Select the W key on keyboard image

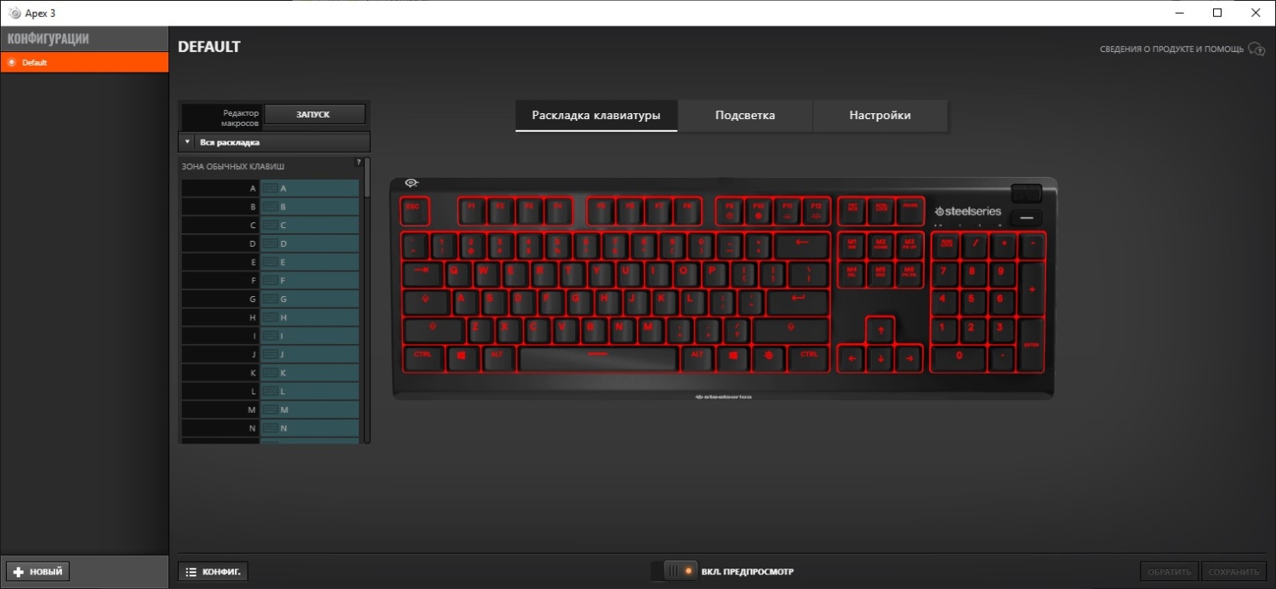[485, 273]
